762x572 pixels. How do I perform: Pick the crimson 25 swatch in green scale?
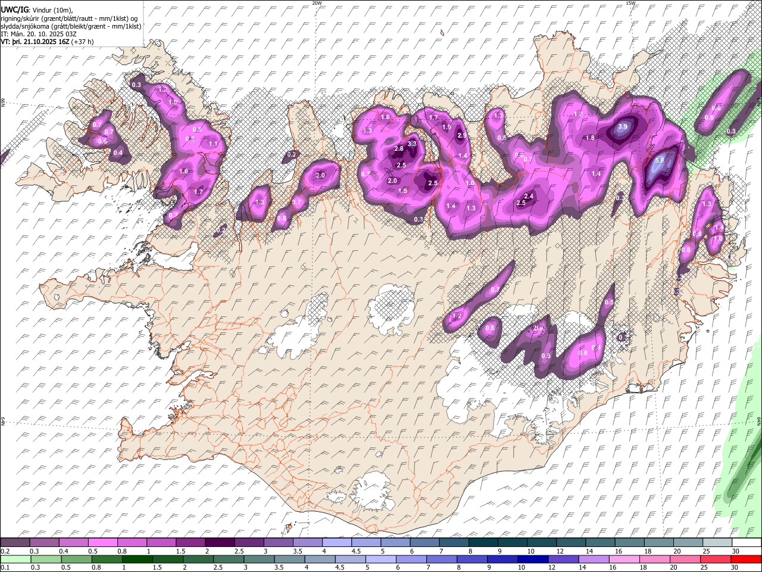714,559
